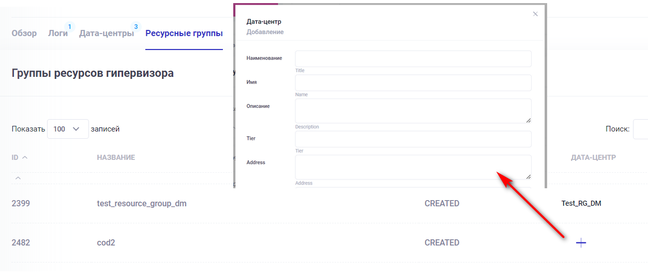
Task: Focus the Наименование input field
Action: 413,59
